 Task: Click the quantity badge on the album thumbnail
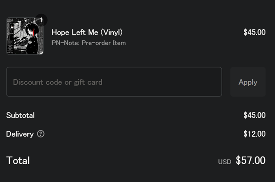41,20
